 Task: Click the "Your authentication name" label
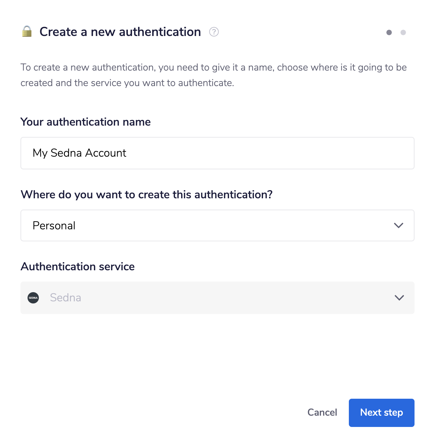(x=86, y=122)
